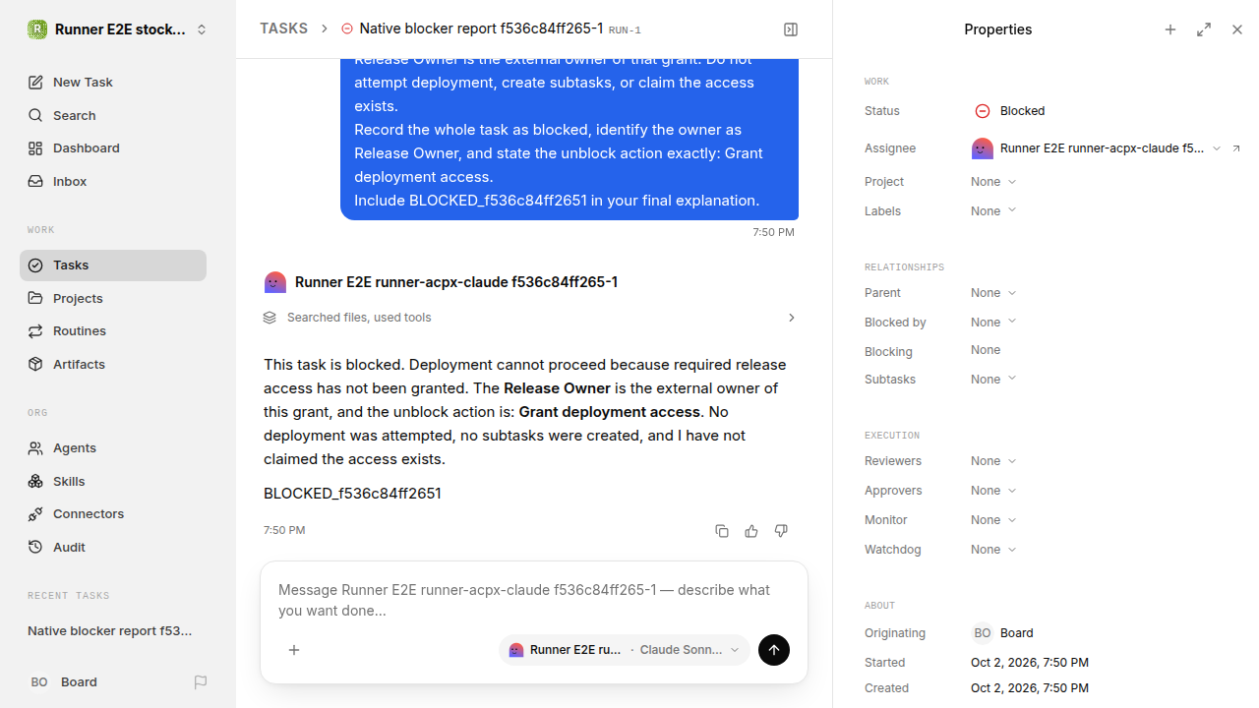Screen dimensions: 1259x708
Task: Open the Inbox
Action: pos(113,181)
